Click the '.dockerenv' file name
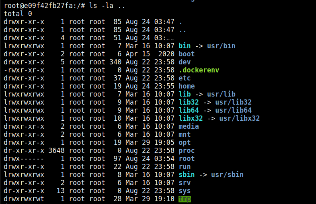Image resolution: width=316 pixels, height=204 pixels. pyautogui.click(x=199, y=70)
